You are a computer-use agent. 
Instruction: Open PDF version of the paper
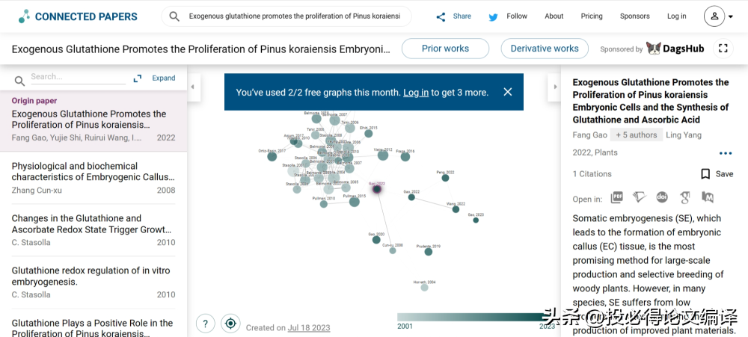click(617, 198)
